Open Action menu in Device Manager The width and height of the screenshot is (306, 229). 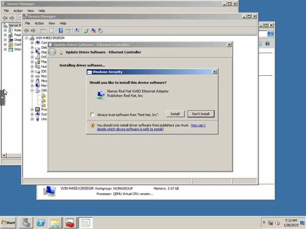(x=39, y=23)
